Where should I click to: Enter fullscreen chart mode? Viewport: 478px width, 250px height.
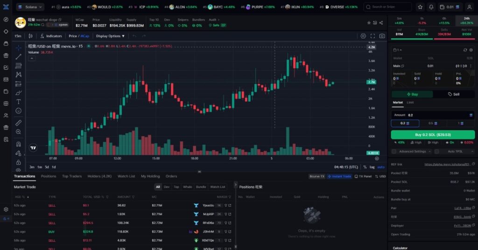[373, 36]
